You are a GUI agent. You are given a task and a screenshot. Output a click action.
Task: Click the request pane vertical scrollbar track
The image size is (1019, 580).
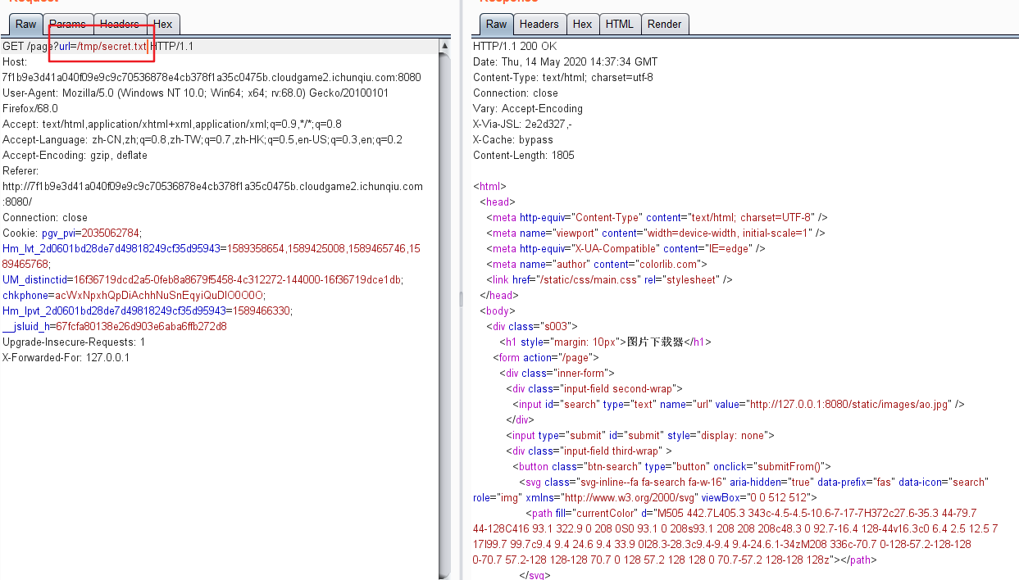(x=445, y=328)
